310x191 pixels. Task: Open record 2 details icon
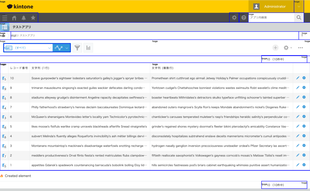[x=4, y=156]
